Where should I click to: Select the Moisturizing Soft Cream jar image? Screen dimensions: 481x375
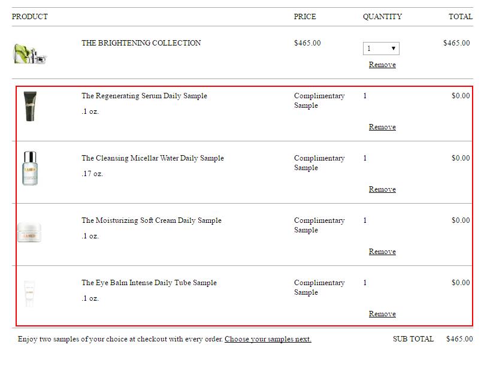click(30, 232)
